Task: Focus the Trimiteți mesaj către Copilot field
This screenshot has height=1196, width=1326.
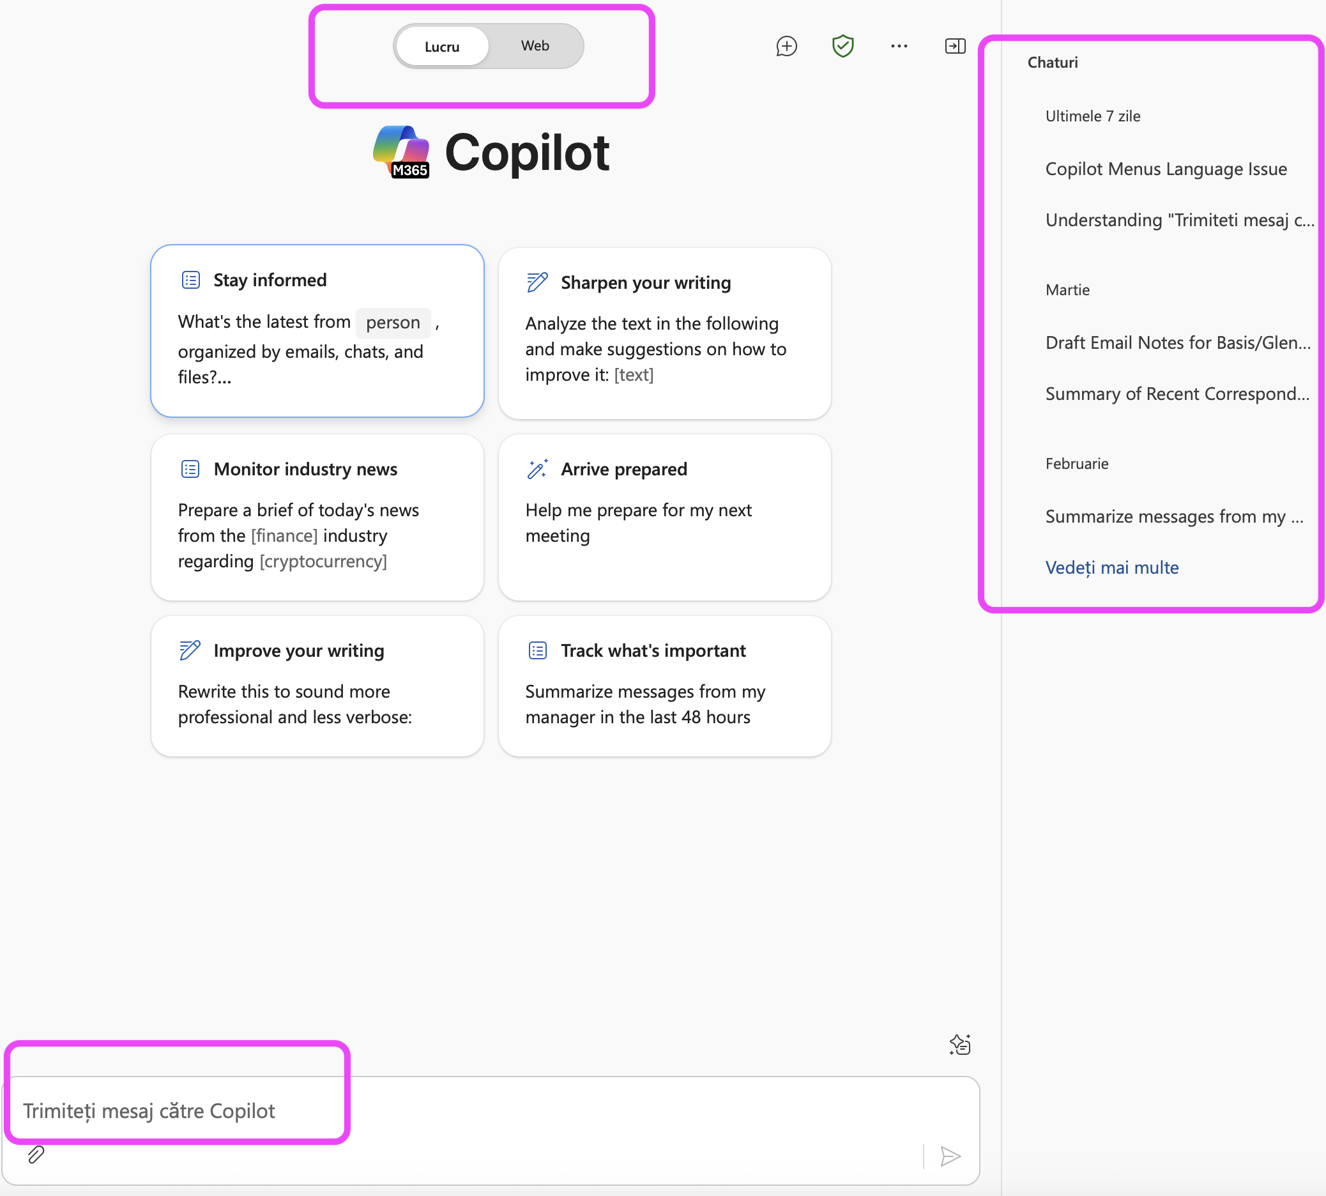Action: pos(490,1131)
